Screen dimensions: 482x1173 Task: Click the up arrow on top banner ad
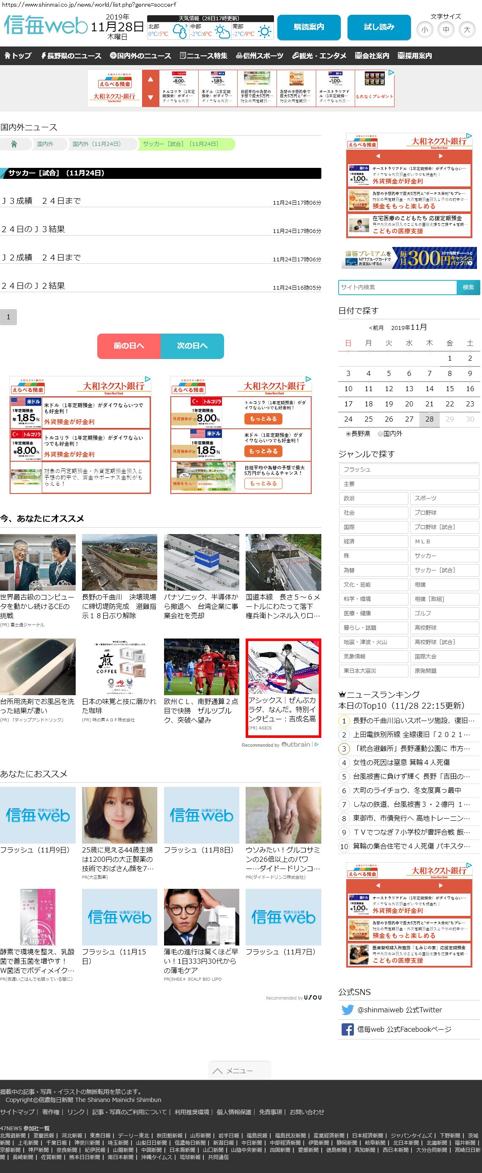[x=150, y=79]
